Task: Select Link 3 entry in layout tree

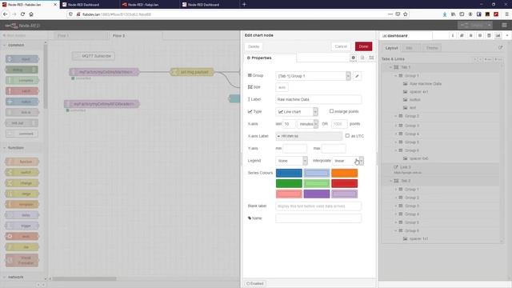Action: coord(406,167)
